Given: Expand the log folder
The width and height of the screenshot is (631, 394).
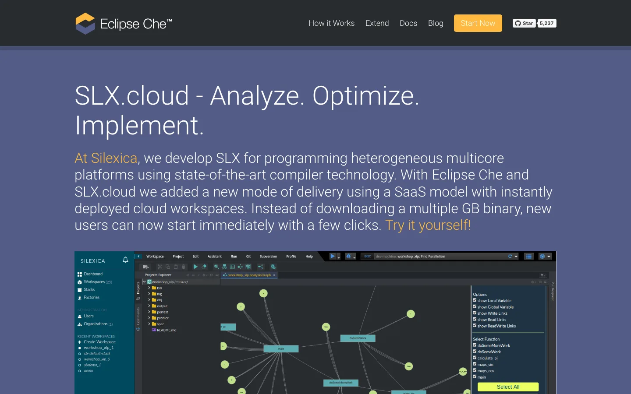Looking at the screenshot, I should [149, 294].
